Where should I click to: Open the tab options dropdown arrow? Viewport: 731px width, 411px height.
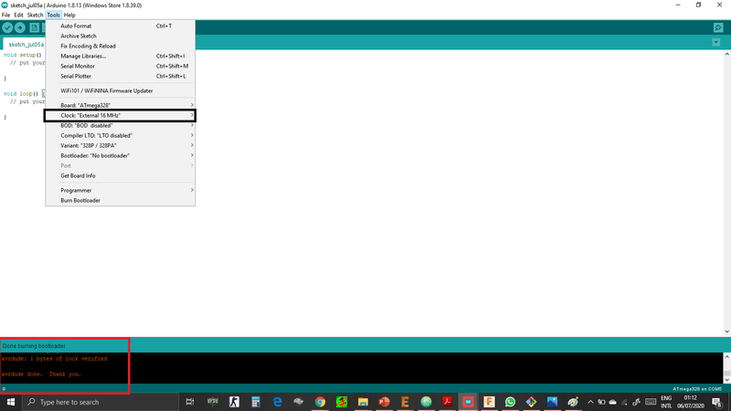click(716, 42)
